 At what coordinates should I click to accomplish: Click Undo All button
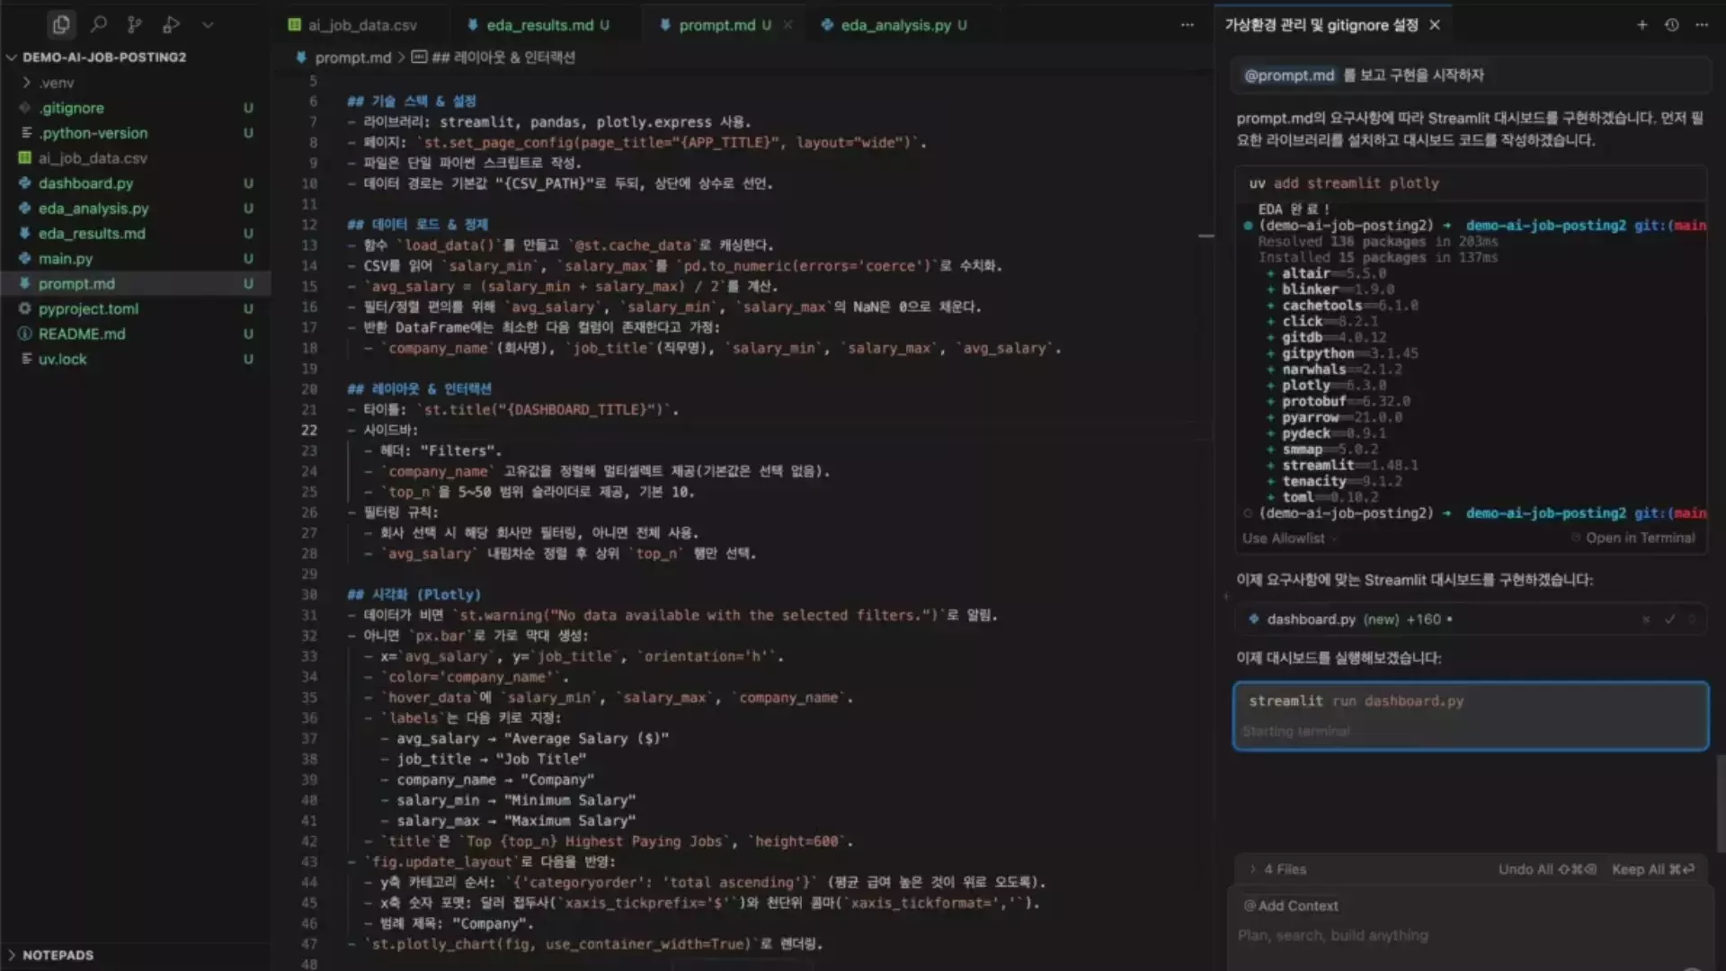1546,869
